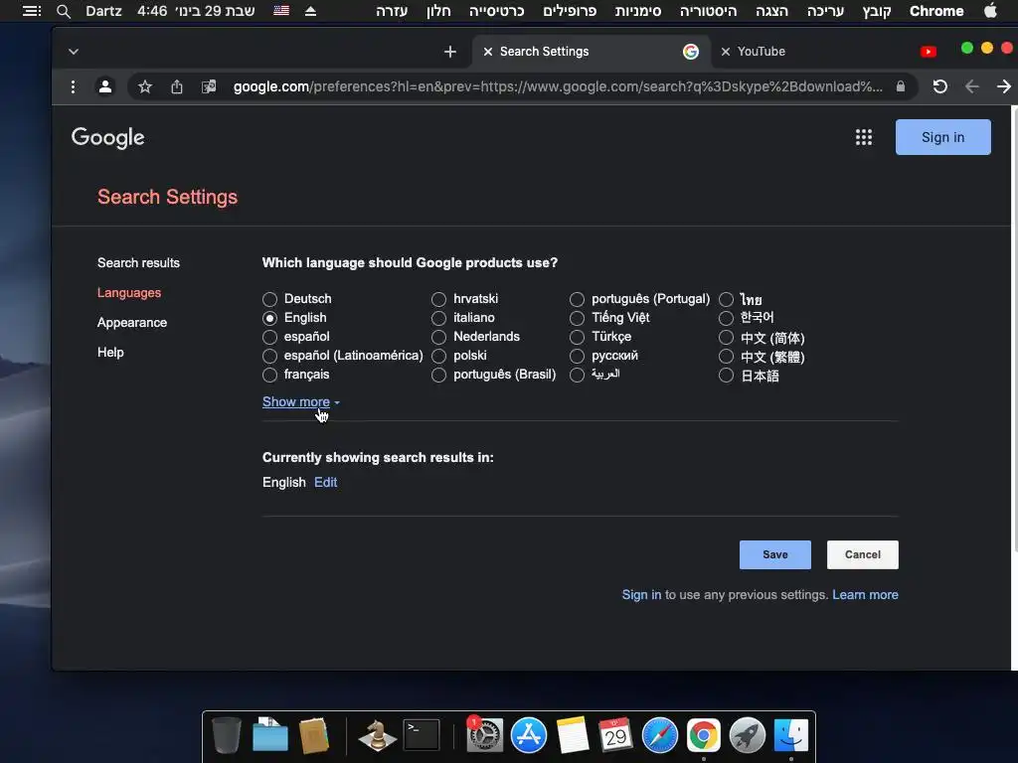
Task: Click the address bar URL field
Action: [558, 86]
